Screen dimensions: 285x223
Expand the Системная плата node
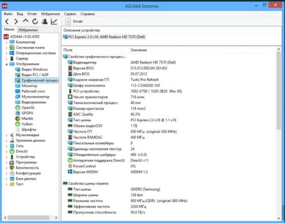6,47
